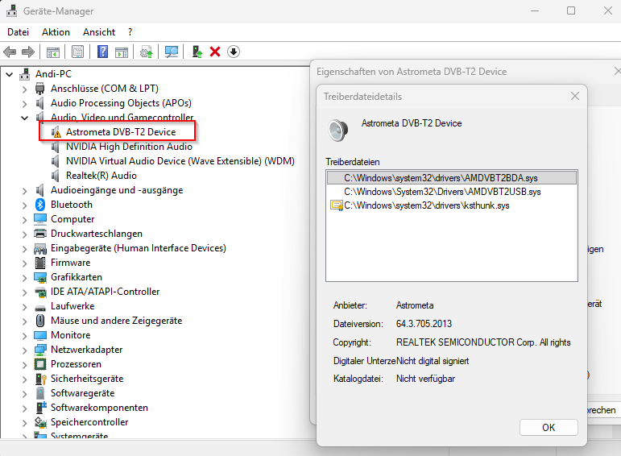Select NVIDIA Virtual Audio Device (WDM)

point(180,161)
